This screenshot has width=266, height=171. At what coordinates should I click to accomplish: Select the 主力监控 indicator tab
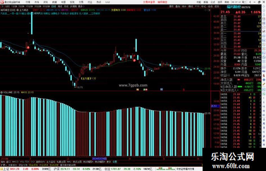[x=51, y=162]
